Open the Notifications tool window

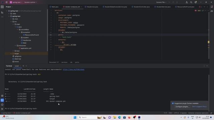point(212,7)
